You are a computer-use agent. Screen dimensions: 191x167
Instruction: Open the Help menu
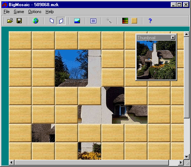tap(50, 12)
